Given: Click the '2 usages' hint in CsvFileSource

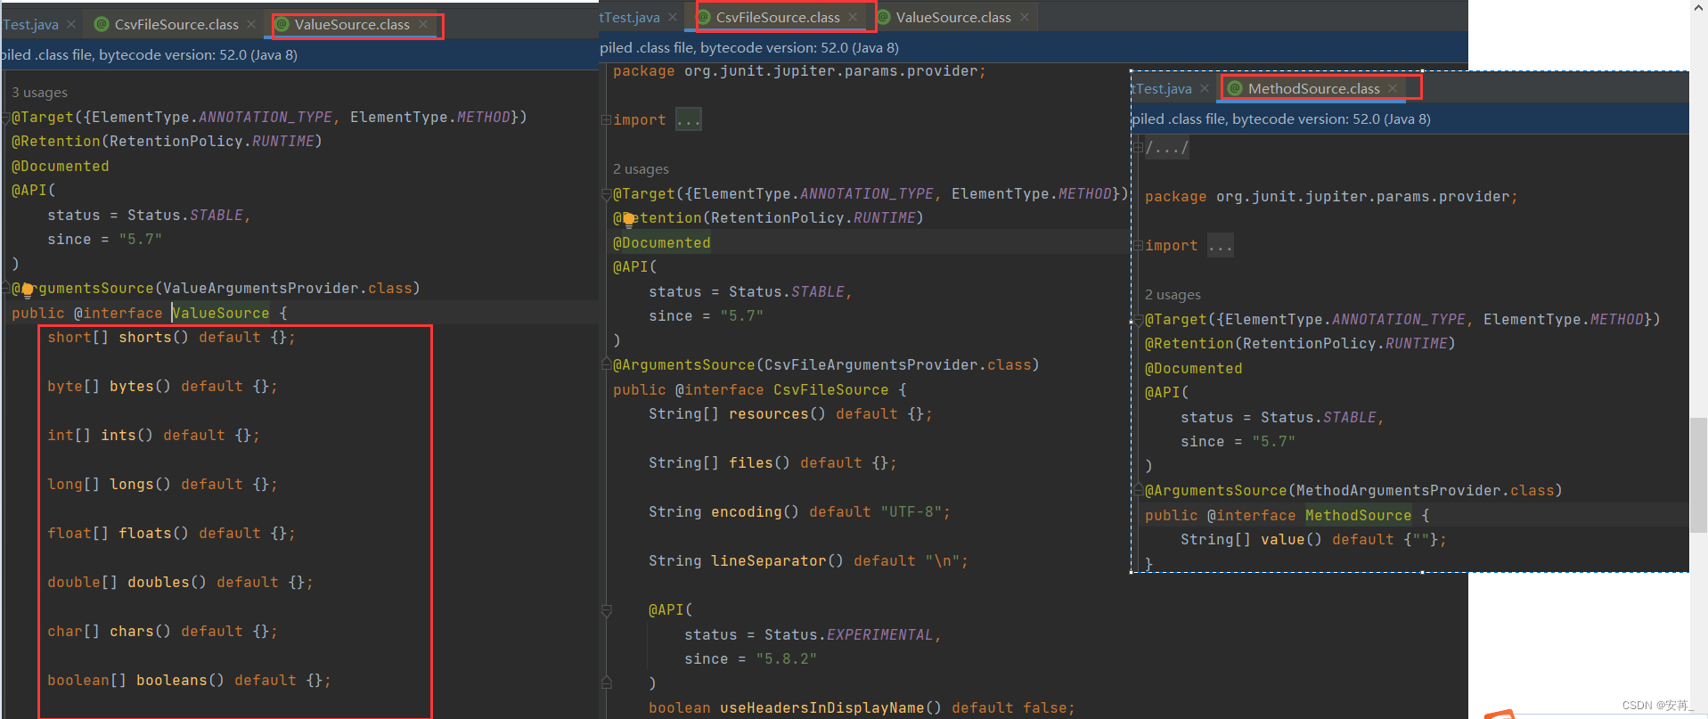Looking at the screenshot, I should [x=641, y=169].
